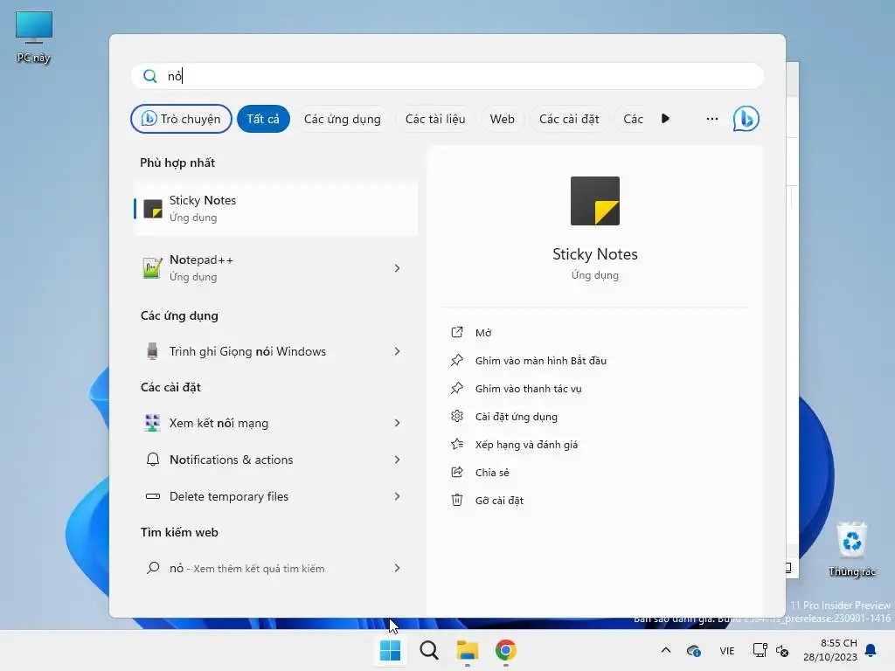This screenshot has width=895, height=671.
Task: Open File Explorer from taskbar
Action: click(468, 650)
